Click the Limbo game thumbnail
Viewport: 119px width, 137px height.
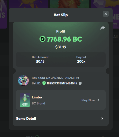(25, 100)
